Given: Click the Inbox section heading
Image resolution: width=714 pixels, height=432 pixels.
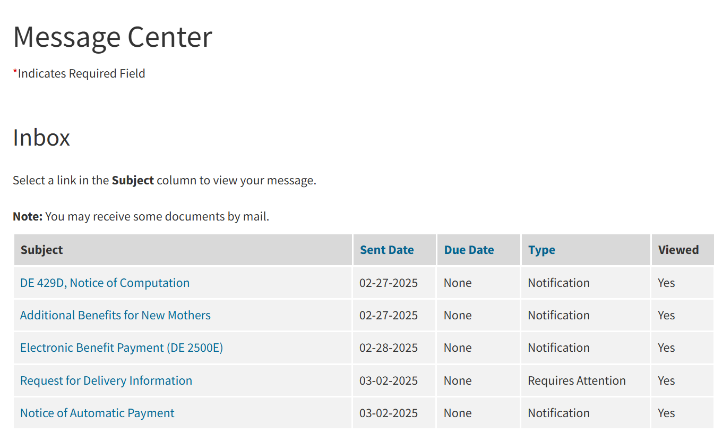Looking at the screenshot, I should (x=41, y=137).
